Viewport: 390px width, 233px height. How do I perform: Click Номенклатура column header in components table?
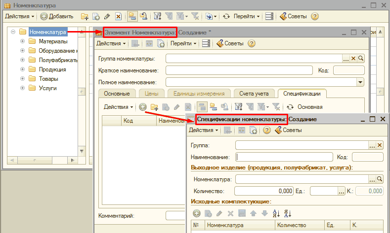pyautogui.click(x=240, y=225)
